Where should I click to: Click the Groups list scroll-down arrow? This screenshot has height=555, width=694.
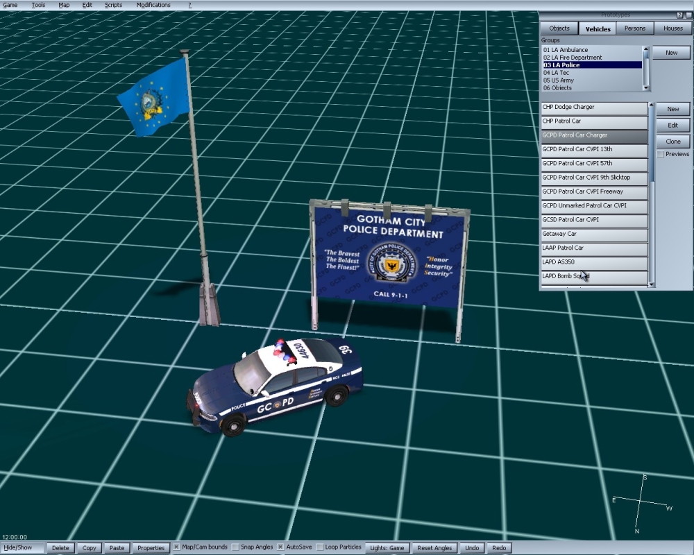(645, 87)
